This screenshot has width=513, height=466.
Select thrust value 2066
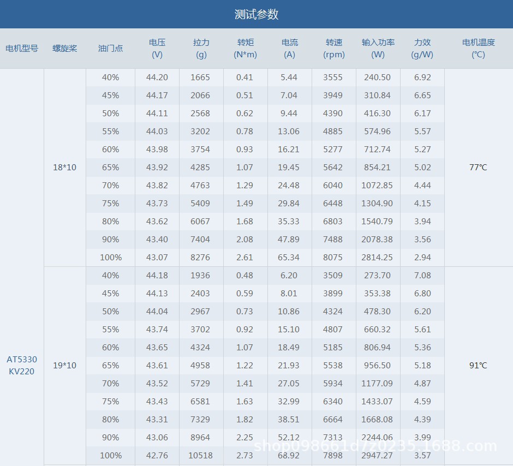200,95
